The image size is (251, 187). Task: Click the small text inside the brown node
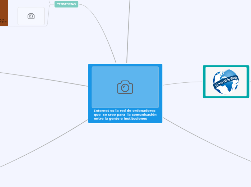coord(3,20)
